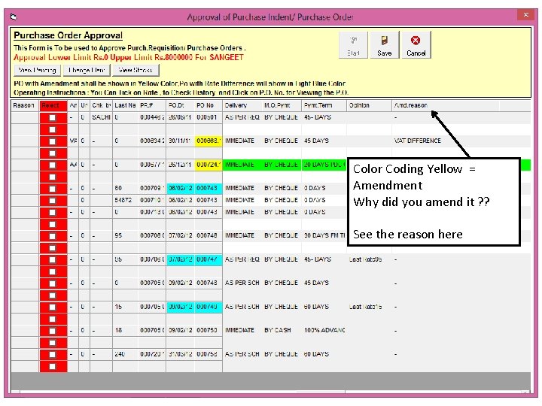This screenshot has height=406, width=542.
Task: Click the AS PER SCH delivery cell for PO 000748
Action: point(242,283)
